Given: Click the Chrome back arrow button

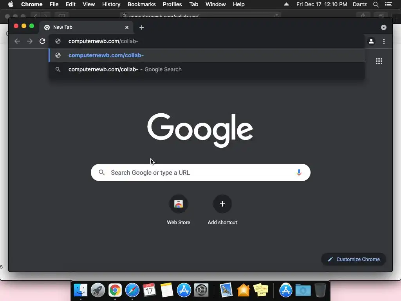Looking at the screenshot, I should coord(17,41).
